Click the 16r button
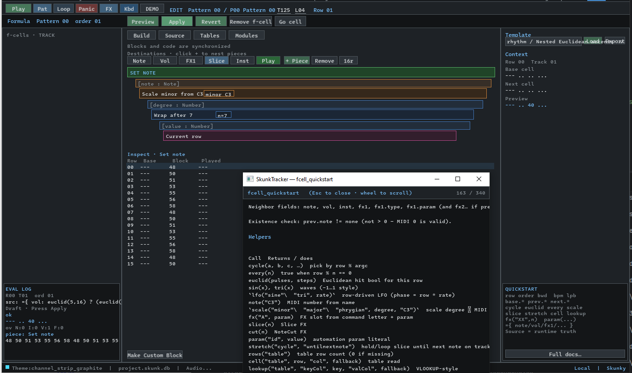The width and height of the screenshot is (632, 373). pos(348,61)
